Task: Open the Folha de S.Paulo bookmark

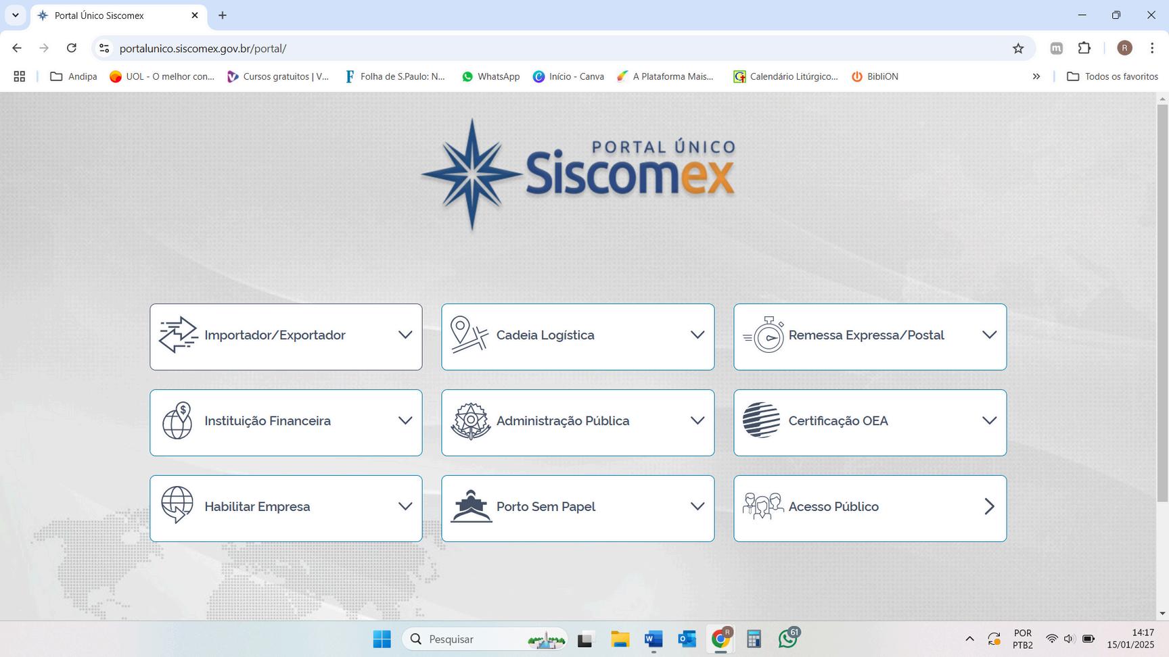Action: click(395, 76)
